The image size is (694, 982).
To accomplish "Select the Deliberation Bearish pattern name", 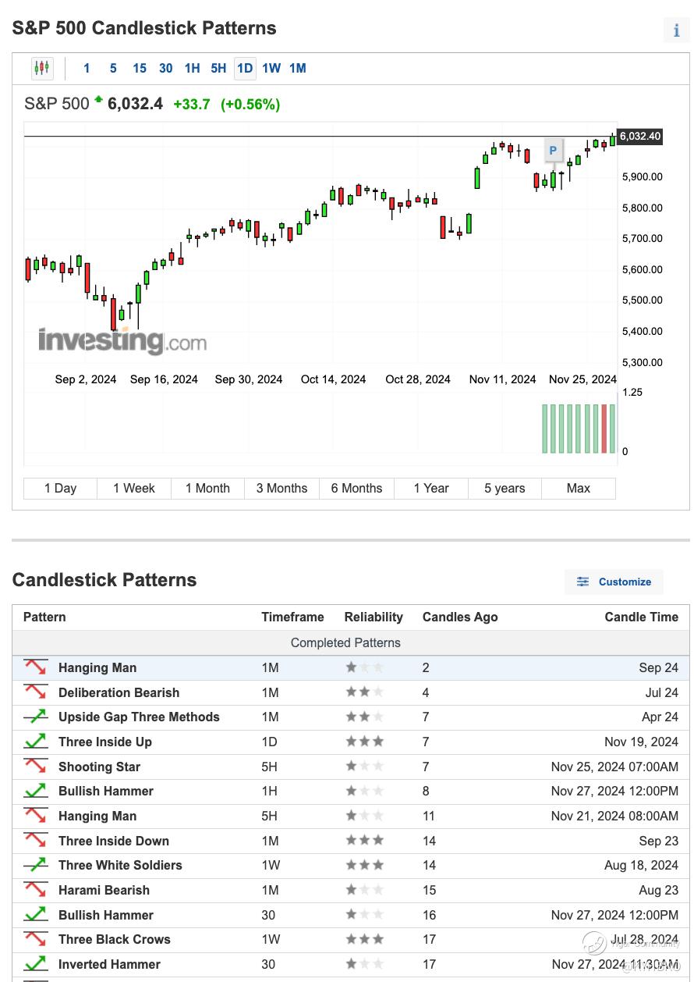I will coord(119,692).
